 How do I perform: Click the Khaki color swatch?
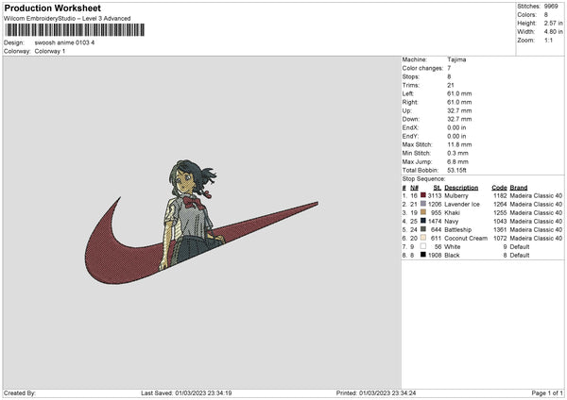[x=423, y=212]
